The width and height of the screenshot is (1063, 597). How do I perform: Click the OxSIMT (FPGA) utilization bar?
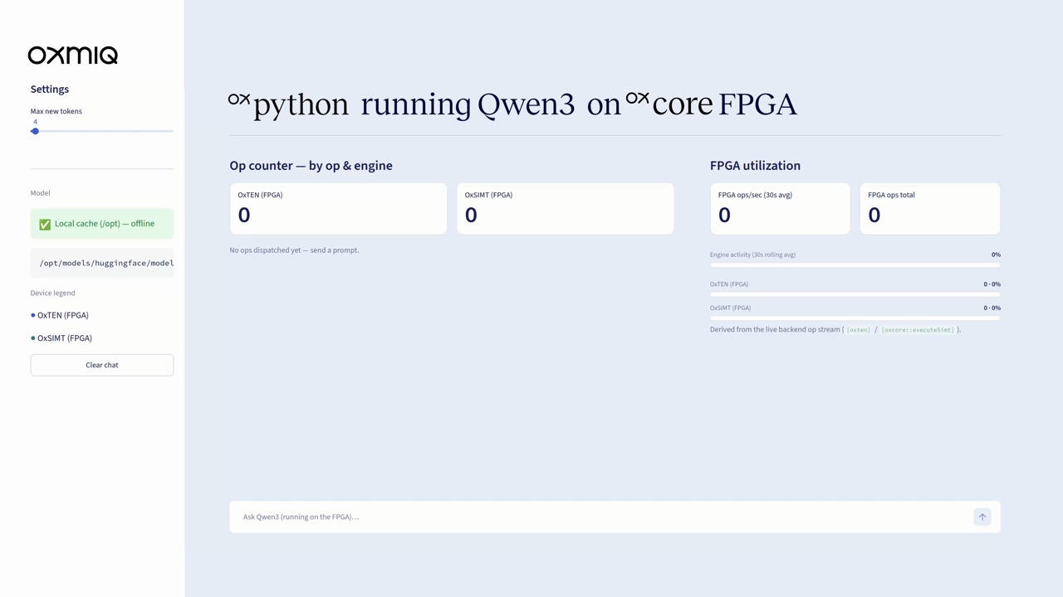tap(855, 318)
